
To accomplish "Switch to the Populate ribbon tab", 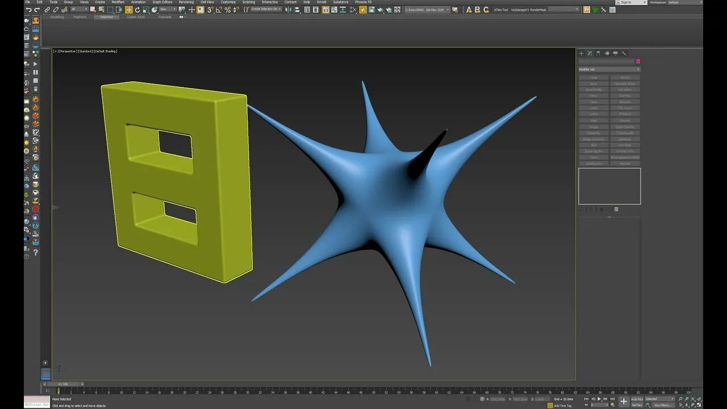I will click(165, 17).
